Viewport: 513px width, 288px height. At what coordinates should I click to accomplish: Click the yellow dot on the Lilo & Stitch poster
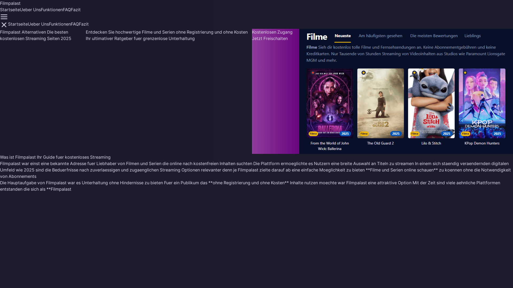tap(414, 73)
